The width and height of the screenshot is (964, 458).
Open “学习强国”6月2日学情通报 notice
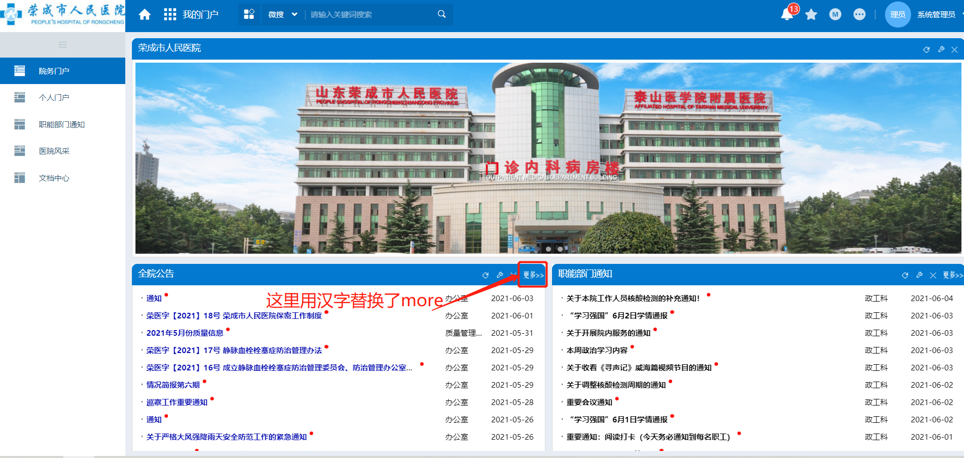(617, 316)
